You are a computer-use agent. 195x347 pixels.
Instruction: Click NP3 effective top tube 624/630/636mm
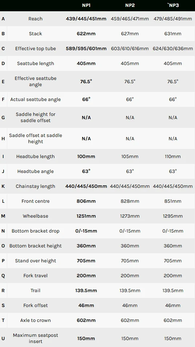pyautogui.click(x=173, y=48)
